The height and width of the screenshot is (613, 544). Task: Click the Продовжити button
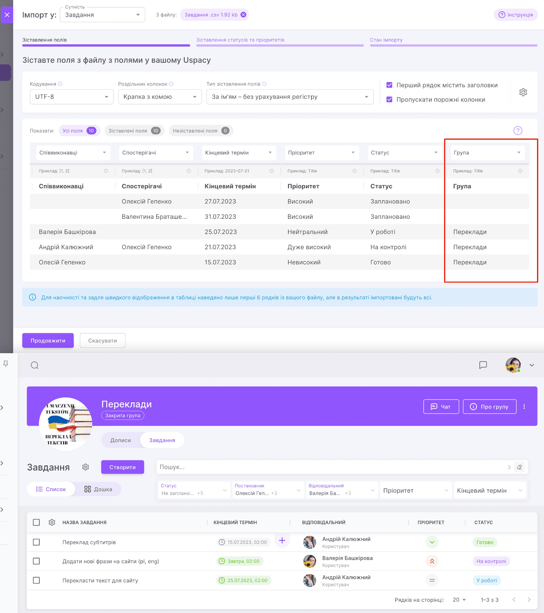click(48, 341)
